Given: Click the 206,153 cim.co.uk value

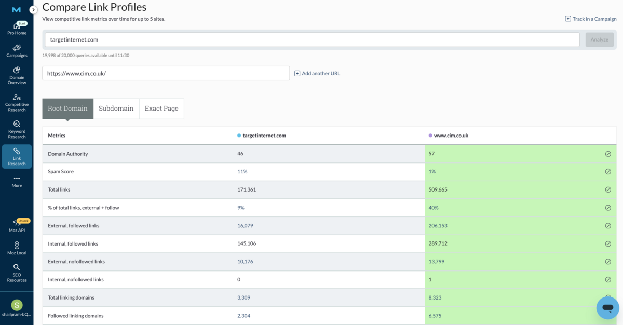Looking at the screenshot, I should (x=438, y=226).
